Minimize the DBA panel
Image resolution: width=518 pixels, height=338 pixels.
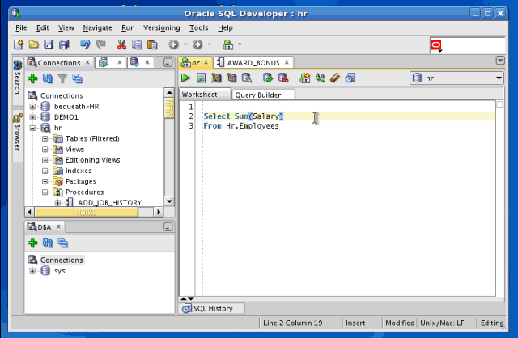point(168,227)
